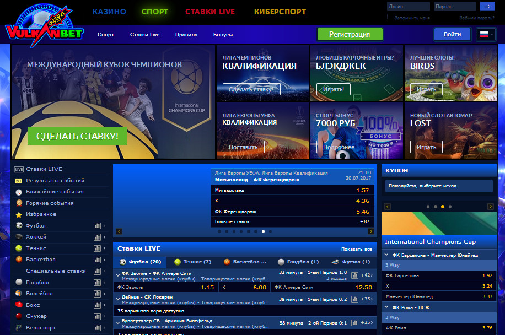Viewport: 505px width, 335px height.
Task: Collapse the Дейнце - СК Локерен match
Action: [118, 299]
